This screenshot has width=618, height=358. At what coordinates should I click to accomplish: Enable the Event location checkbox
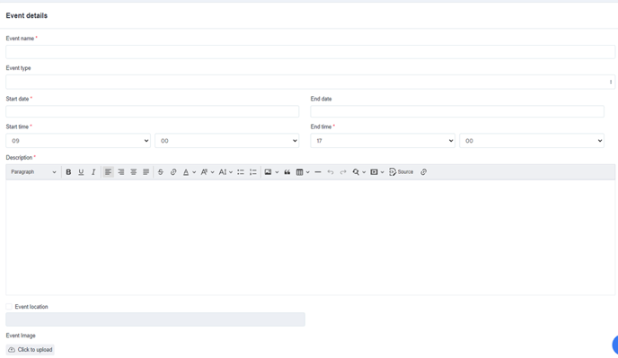coord(9,306)
